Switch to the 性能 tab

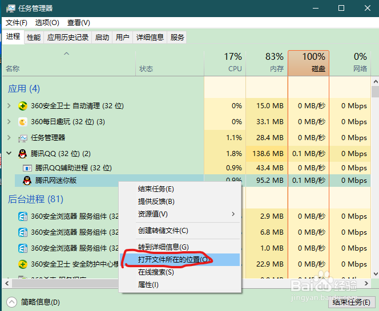[34, 38]
